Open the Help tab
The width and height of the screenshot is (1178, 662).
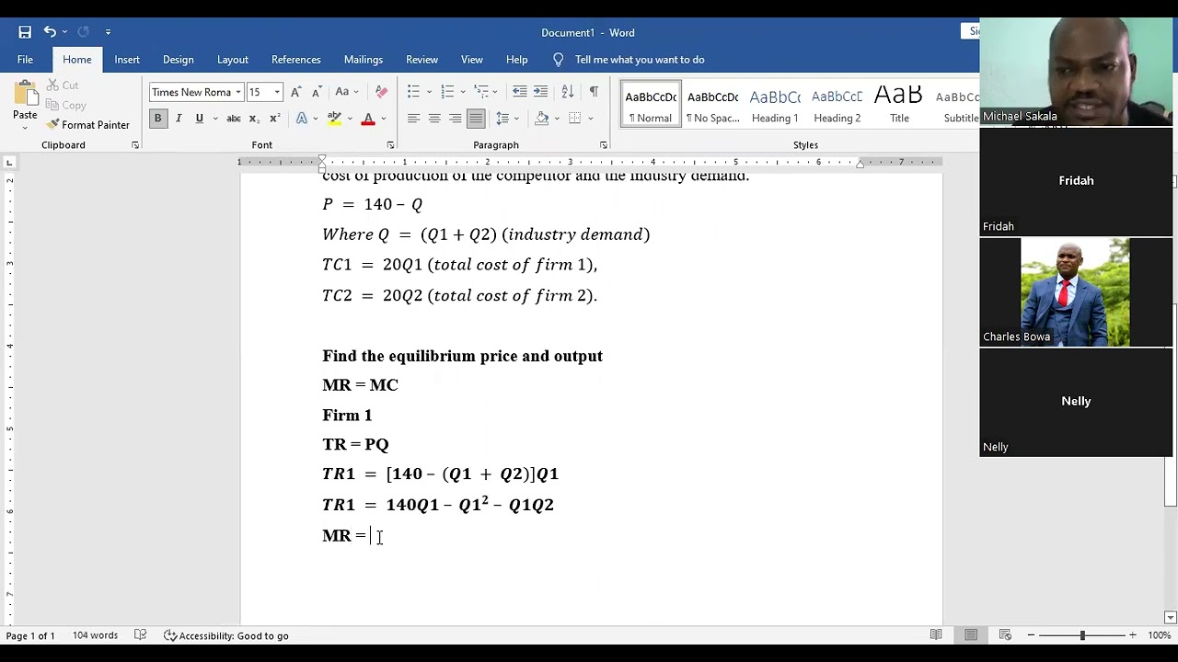pos(517,60)
